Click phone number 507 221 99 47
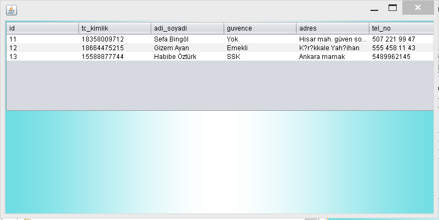 (x=394, y=39)
